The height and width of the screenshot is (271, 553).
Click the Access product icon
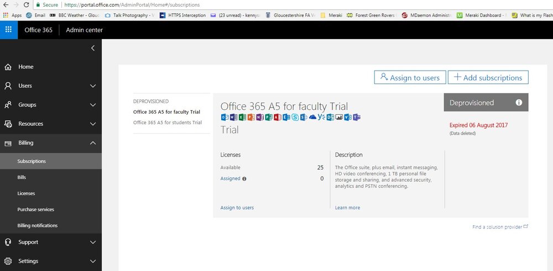coord(278,117)
